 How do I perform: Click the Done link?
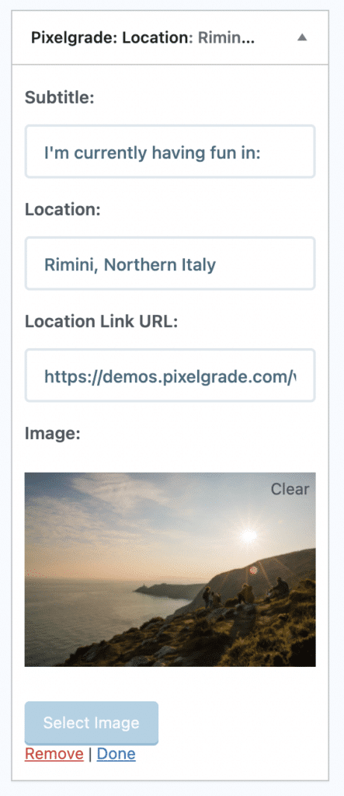[116, 754]
